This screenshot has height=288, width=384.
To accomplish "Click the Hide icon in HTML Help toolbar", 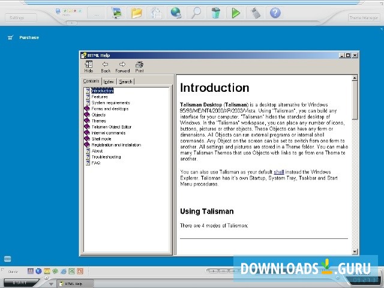I will click(88, 67).
